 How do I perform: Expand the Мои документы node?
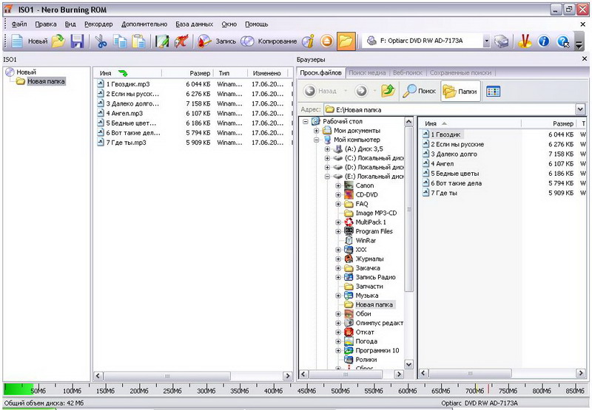click(x=317, y=131)
